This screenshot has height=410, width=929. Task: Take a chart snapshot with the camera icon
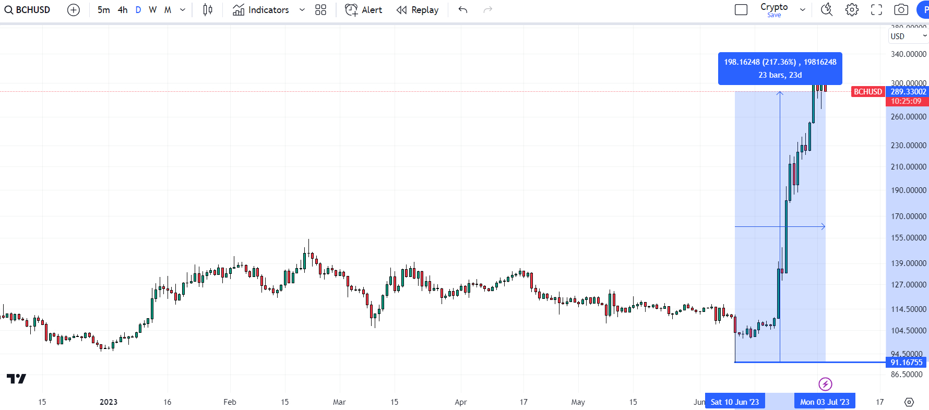[x=901, y=10]
